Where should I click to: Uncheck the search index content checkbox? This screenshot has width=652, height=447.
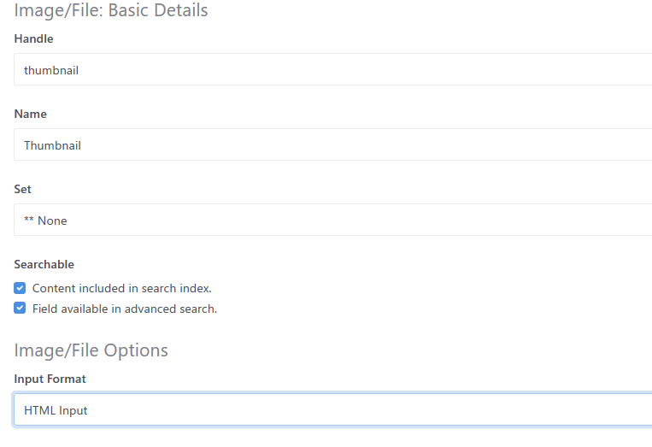pos(21,288)
